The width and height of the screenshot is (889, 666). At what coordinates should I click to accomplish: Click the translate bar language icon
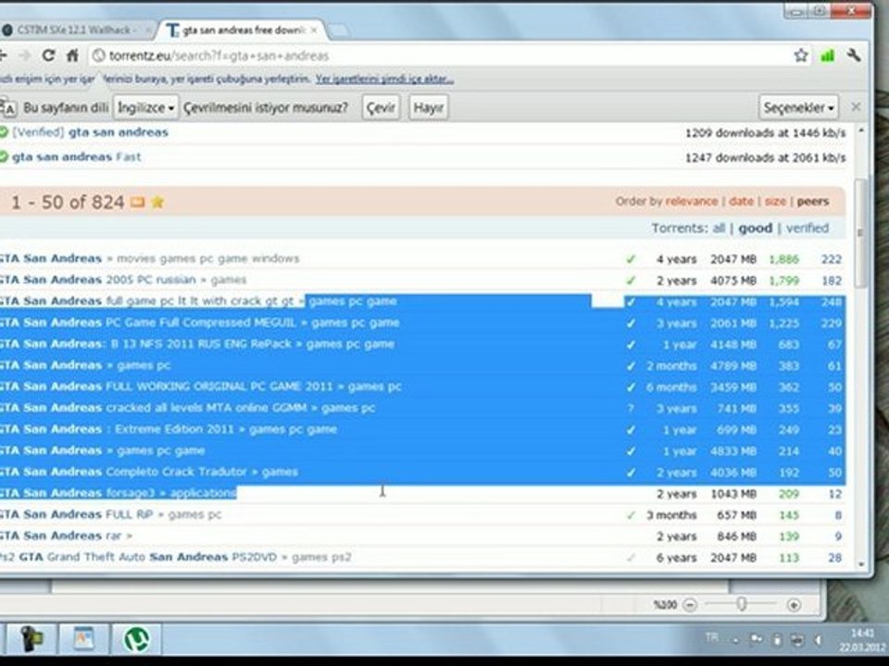click(x=8, y=107)
